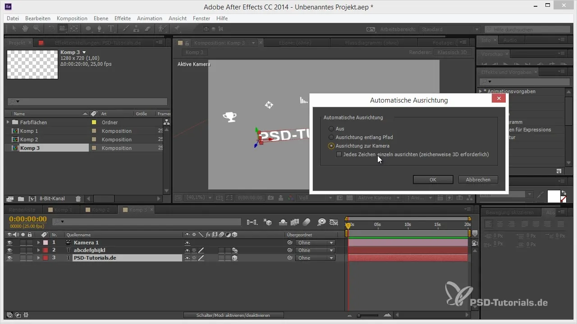This screenshot has width=577, height=324.
Task: Toggle Draft 3D in timeline
Action: (267, 222)
